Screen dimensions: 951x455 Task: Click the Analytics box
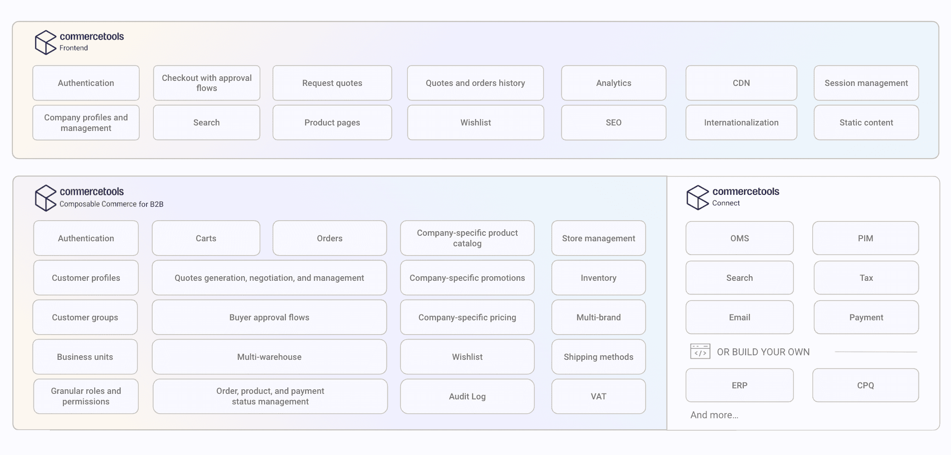click(x=614, y=83)
